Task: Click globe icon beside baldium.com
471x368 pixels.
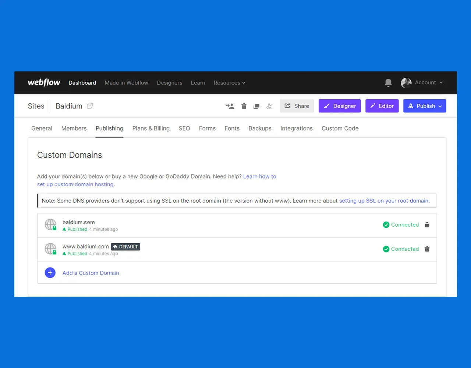Action: pyautogui.click(x=51, y=224)
